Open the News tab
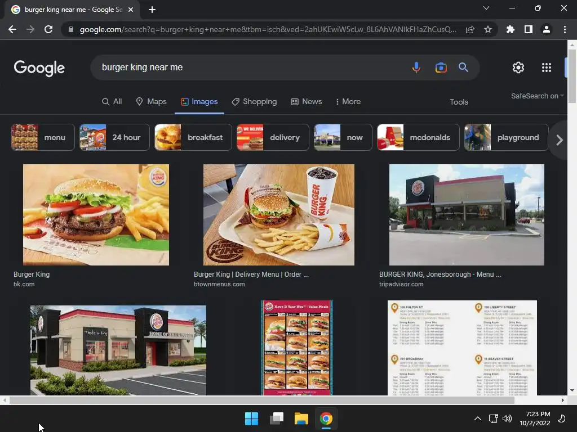577x432 pixels. click(306, 102)
